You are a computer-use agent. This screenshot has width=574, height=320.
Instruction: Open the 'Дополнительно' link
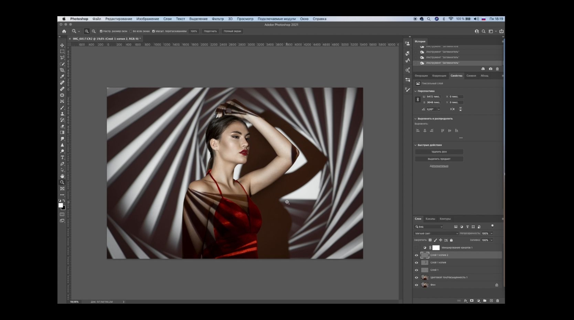[439, 166]
